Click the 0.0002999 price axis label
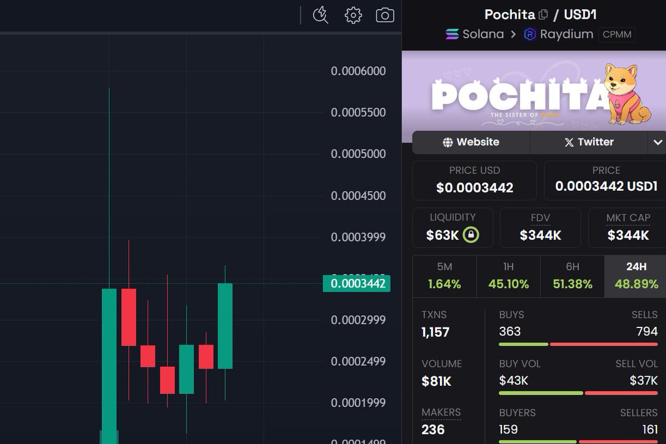 (358, 320)
